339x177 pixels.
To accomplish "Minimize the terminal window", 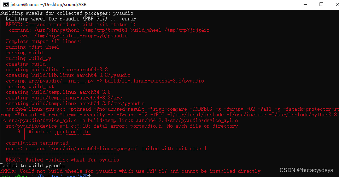I will point(305,5).
